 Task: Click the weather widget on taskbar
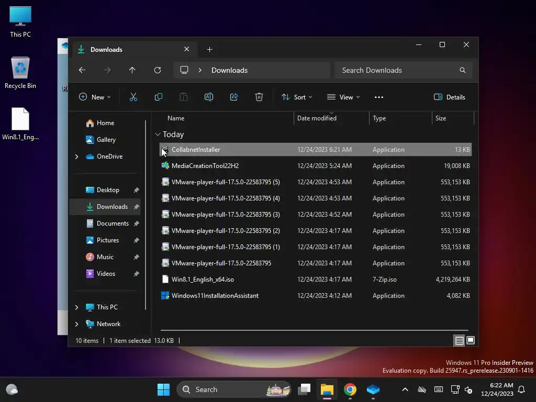pyautogui.click(x=12, y=389)
